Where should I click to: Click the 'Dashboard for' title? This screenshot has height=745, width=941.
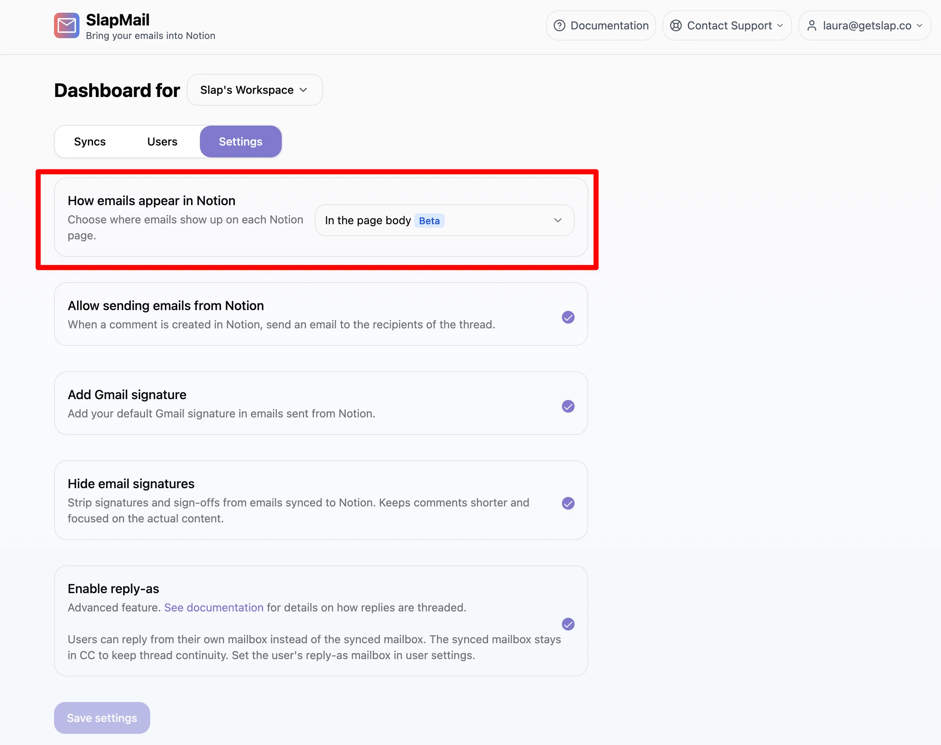[x=117, y=90]
